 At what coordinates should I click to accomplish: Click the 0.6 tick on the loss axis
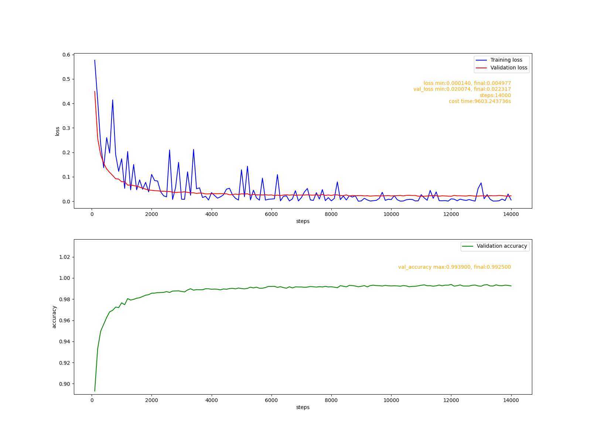click(x=66, y=55)
